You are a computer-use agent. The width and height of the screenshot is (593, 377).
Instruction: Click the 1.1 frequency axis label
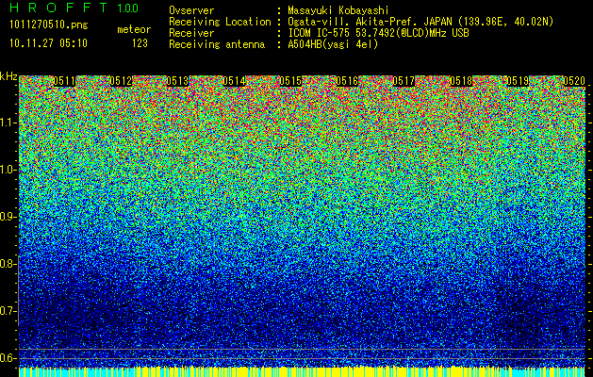(x=8, y=123)
